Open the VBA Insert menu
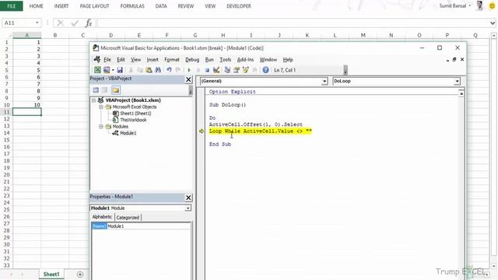 [x=153, y=60]
